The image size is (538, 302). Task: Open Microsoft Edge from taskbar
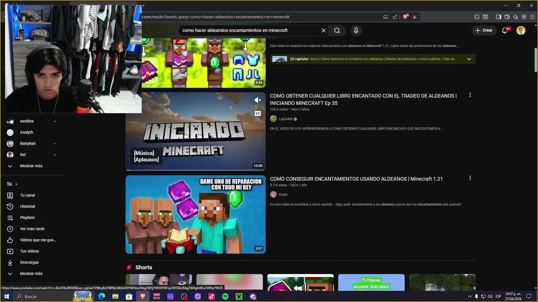click(x=102, y=297)
